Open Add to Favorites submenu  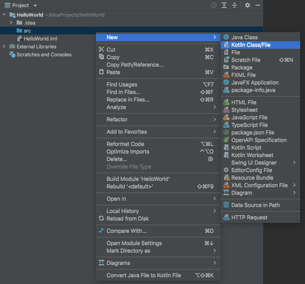(x=158, y=132)
